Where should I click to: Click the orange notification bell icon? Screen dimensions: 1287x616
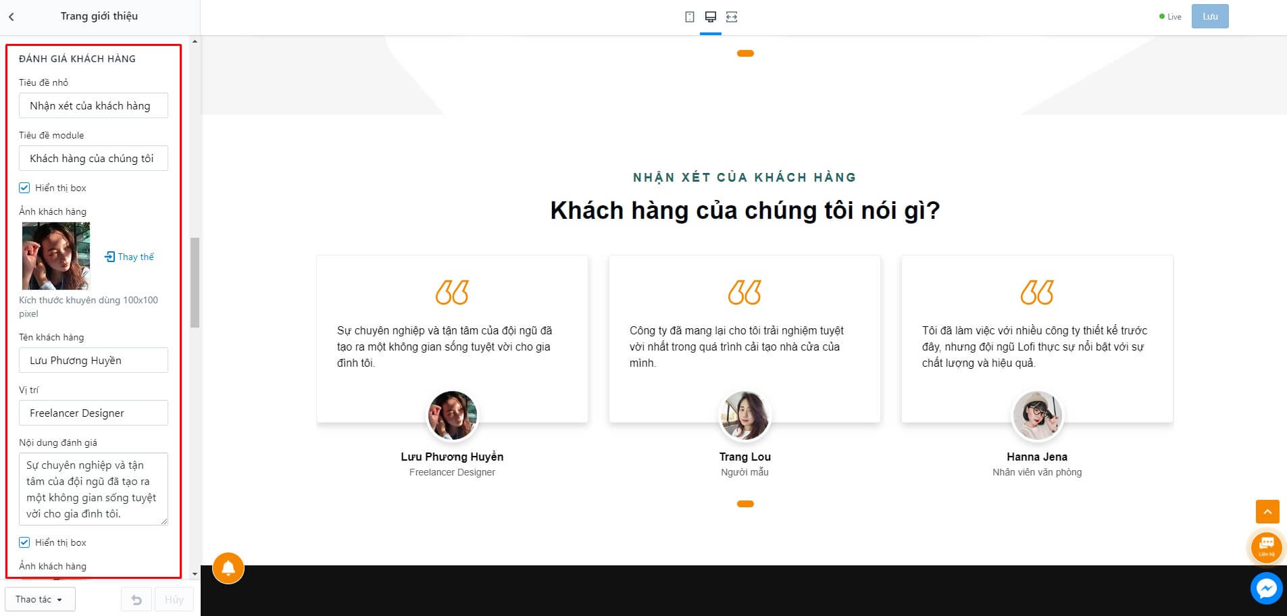(228, 568)
